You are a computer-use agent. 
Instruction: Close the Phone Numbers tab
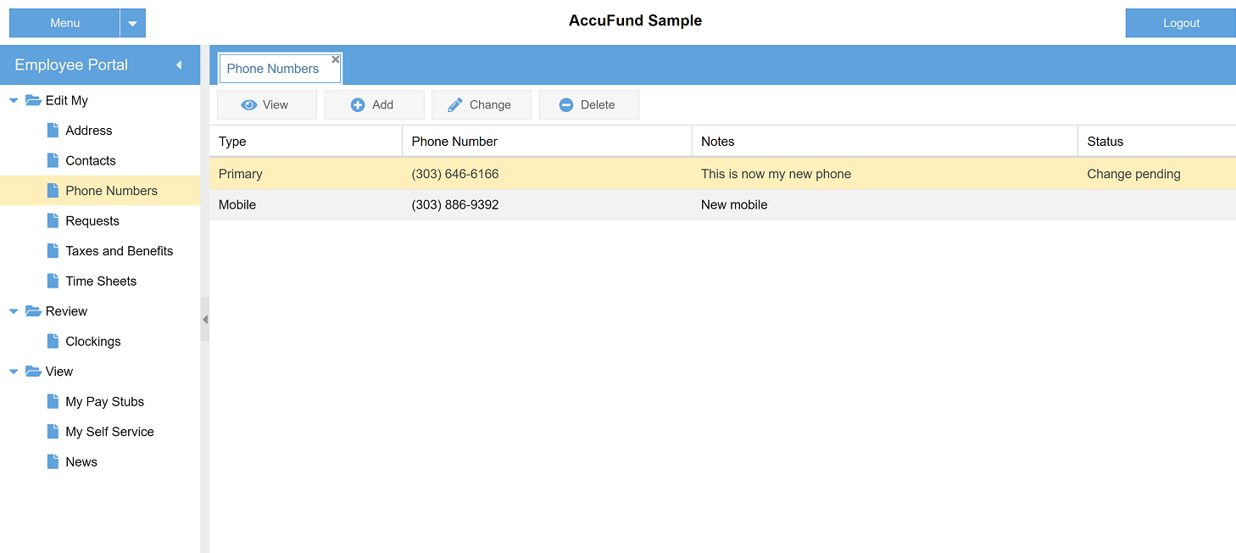pyautogui.click(x=336, y=59)
